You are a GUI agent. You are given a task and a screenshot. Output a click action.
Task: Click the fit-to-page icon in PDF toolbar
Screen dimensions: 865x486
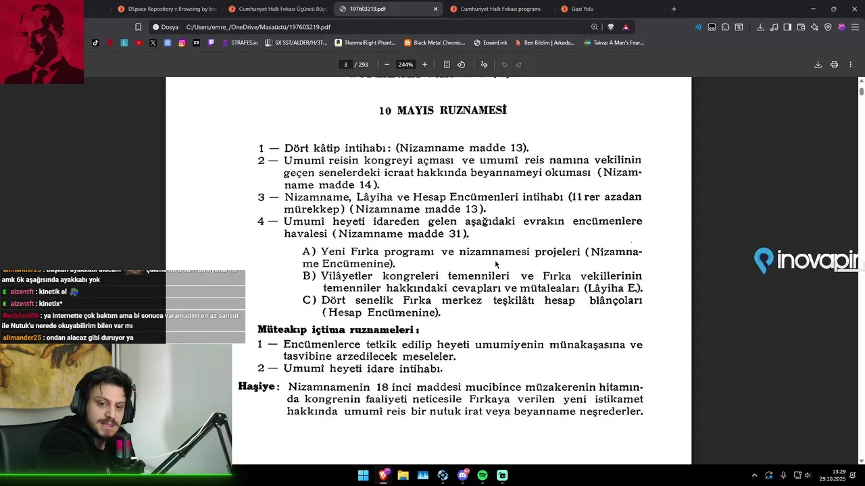pyautogui.click(x=447, y=65)
